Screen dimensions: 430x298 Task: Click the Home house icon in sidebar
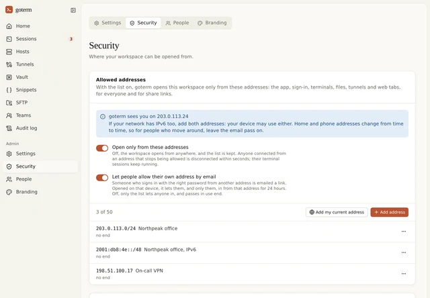click(9, 26)
